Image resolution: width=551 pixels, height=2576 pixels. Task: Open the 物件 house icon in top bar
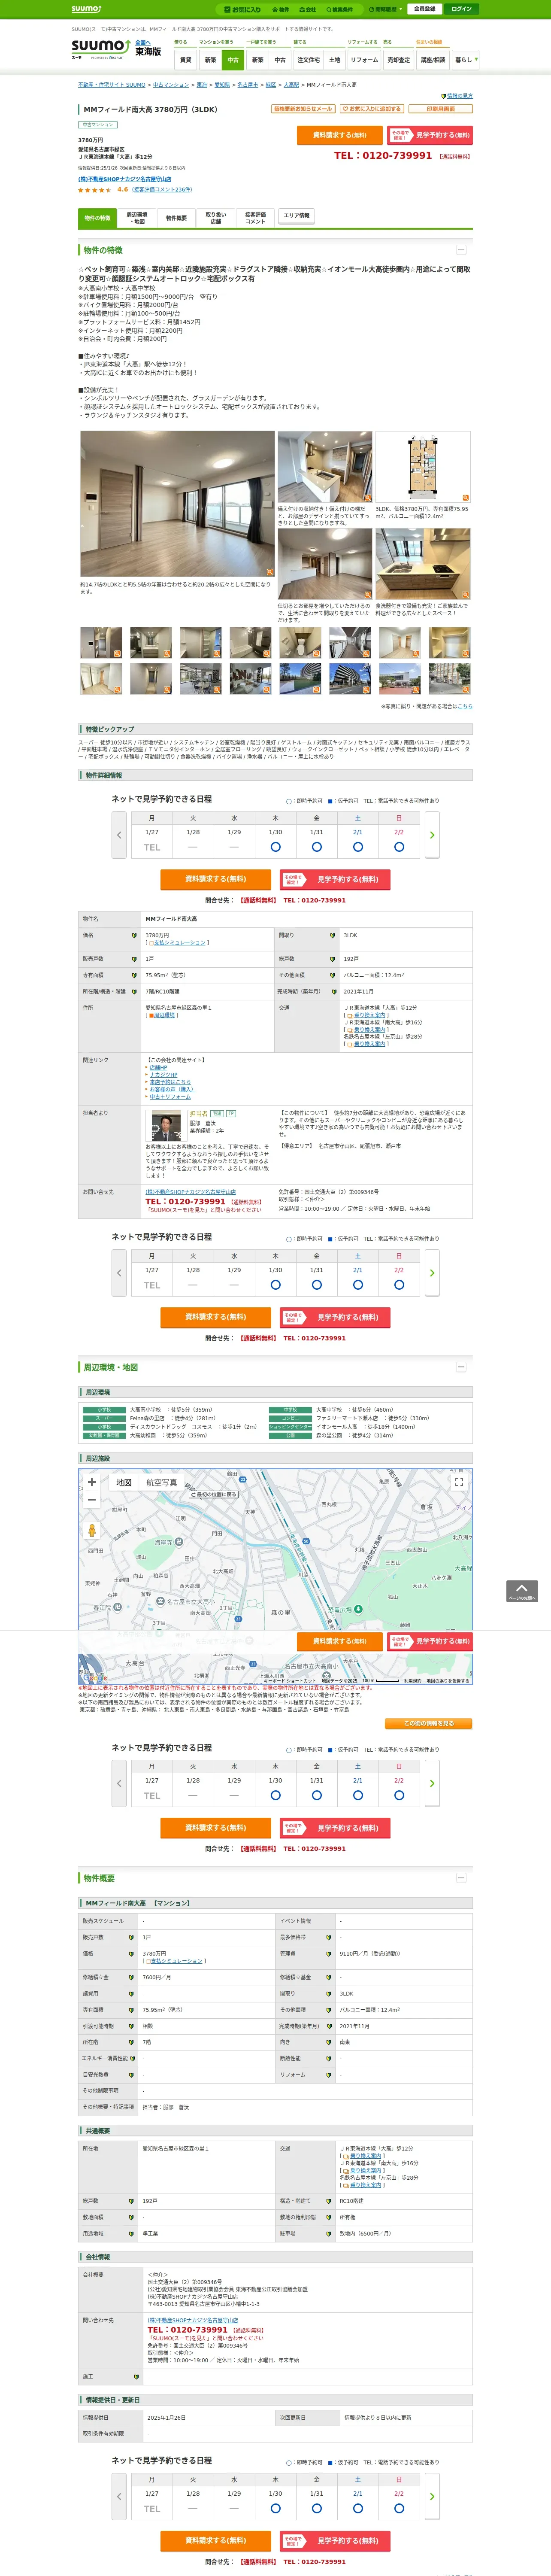(281, 9)
